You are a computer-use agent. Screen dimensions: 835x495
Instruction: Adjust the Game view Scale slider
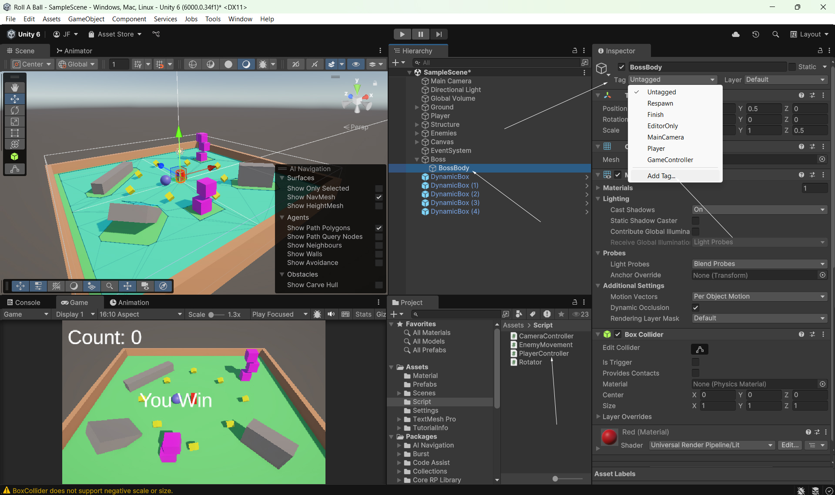(212, 315)
